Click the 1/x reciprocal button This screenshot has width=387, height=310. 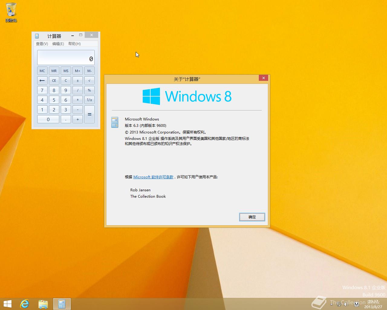[89, 100]
